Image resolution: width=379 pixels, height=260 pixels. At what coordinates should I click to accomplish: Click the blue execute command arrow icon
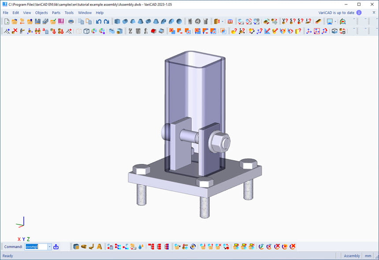56,246
